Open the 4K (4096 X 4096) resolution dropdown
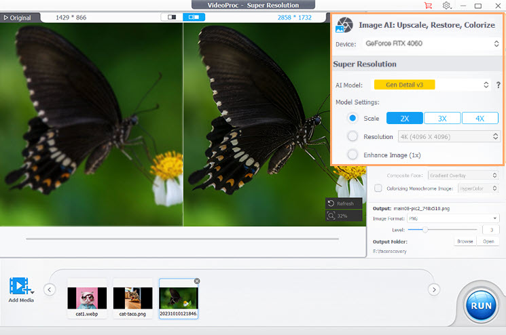 point(449,136)
